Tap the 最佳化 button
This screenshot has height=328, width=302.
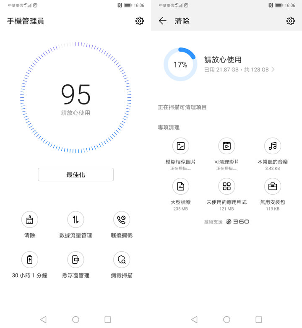pyautogui.click(x=75, y=174)
